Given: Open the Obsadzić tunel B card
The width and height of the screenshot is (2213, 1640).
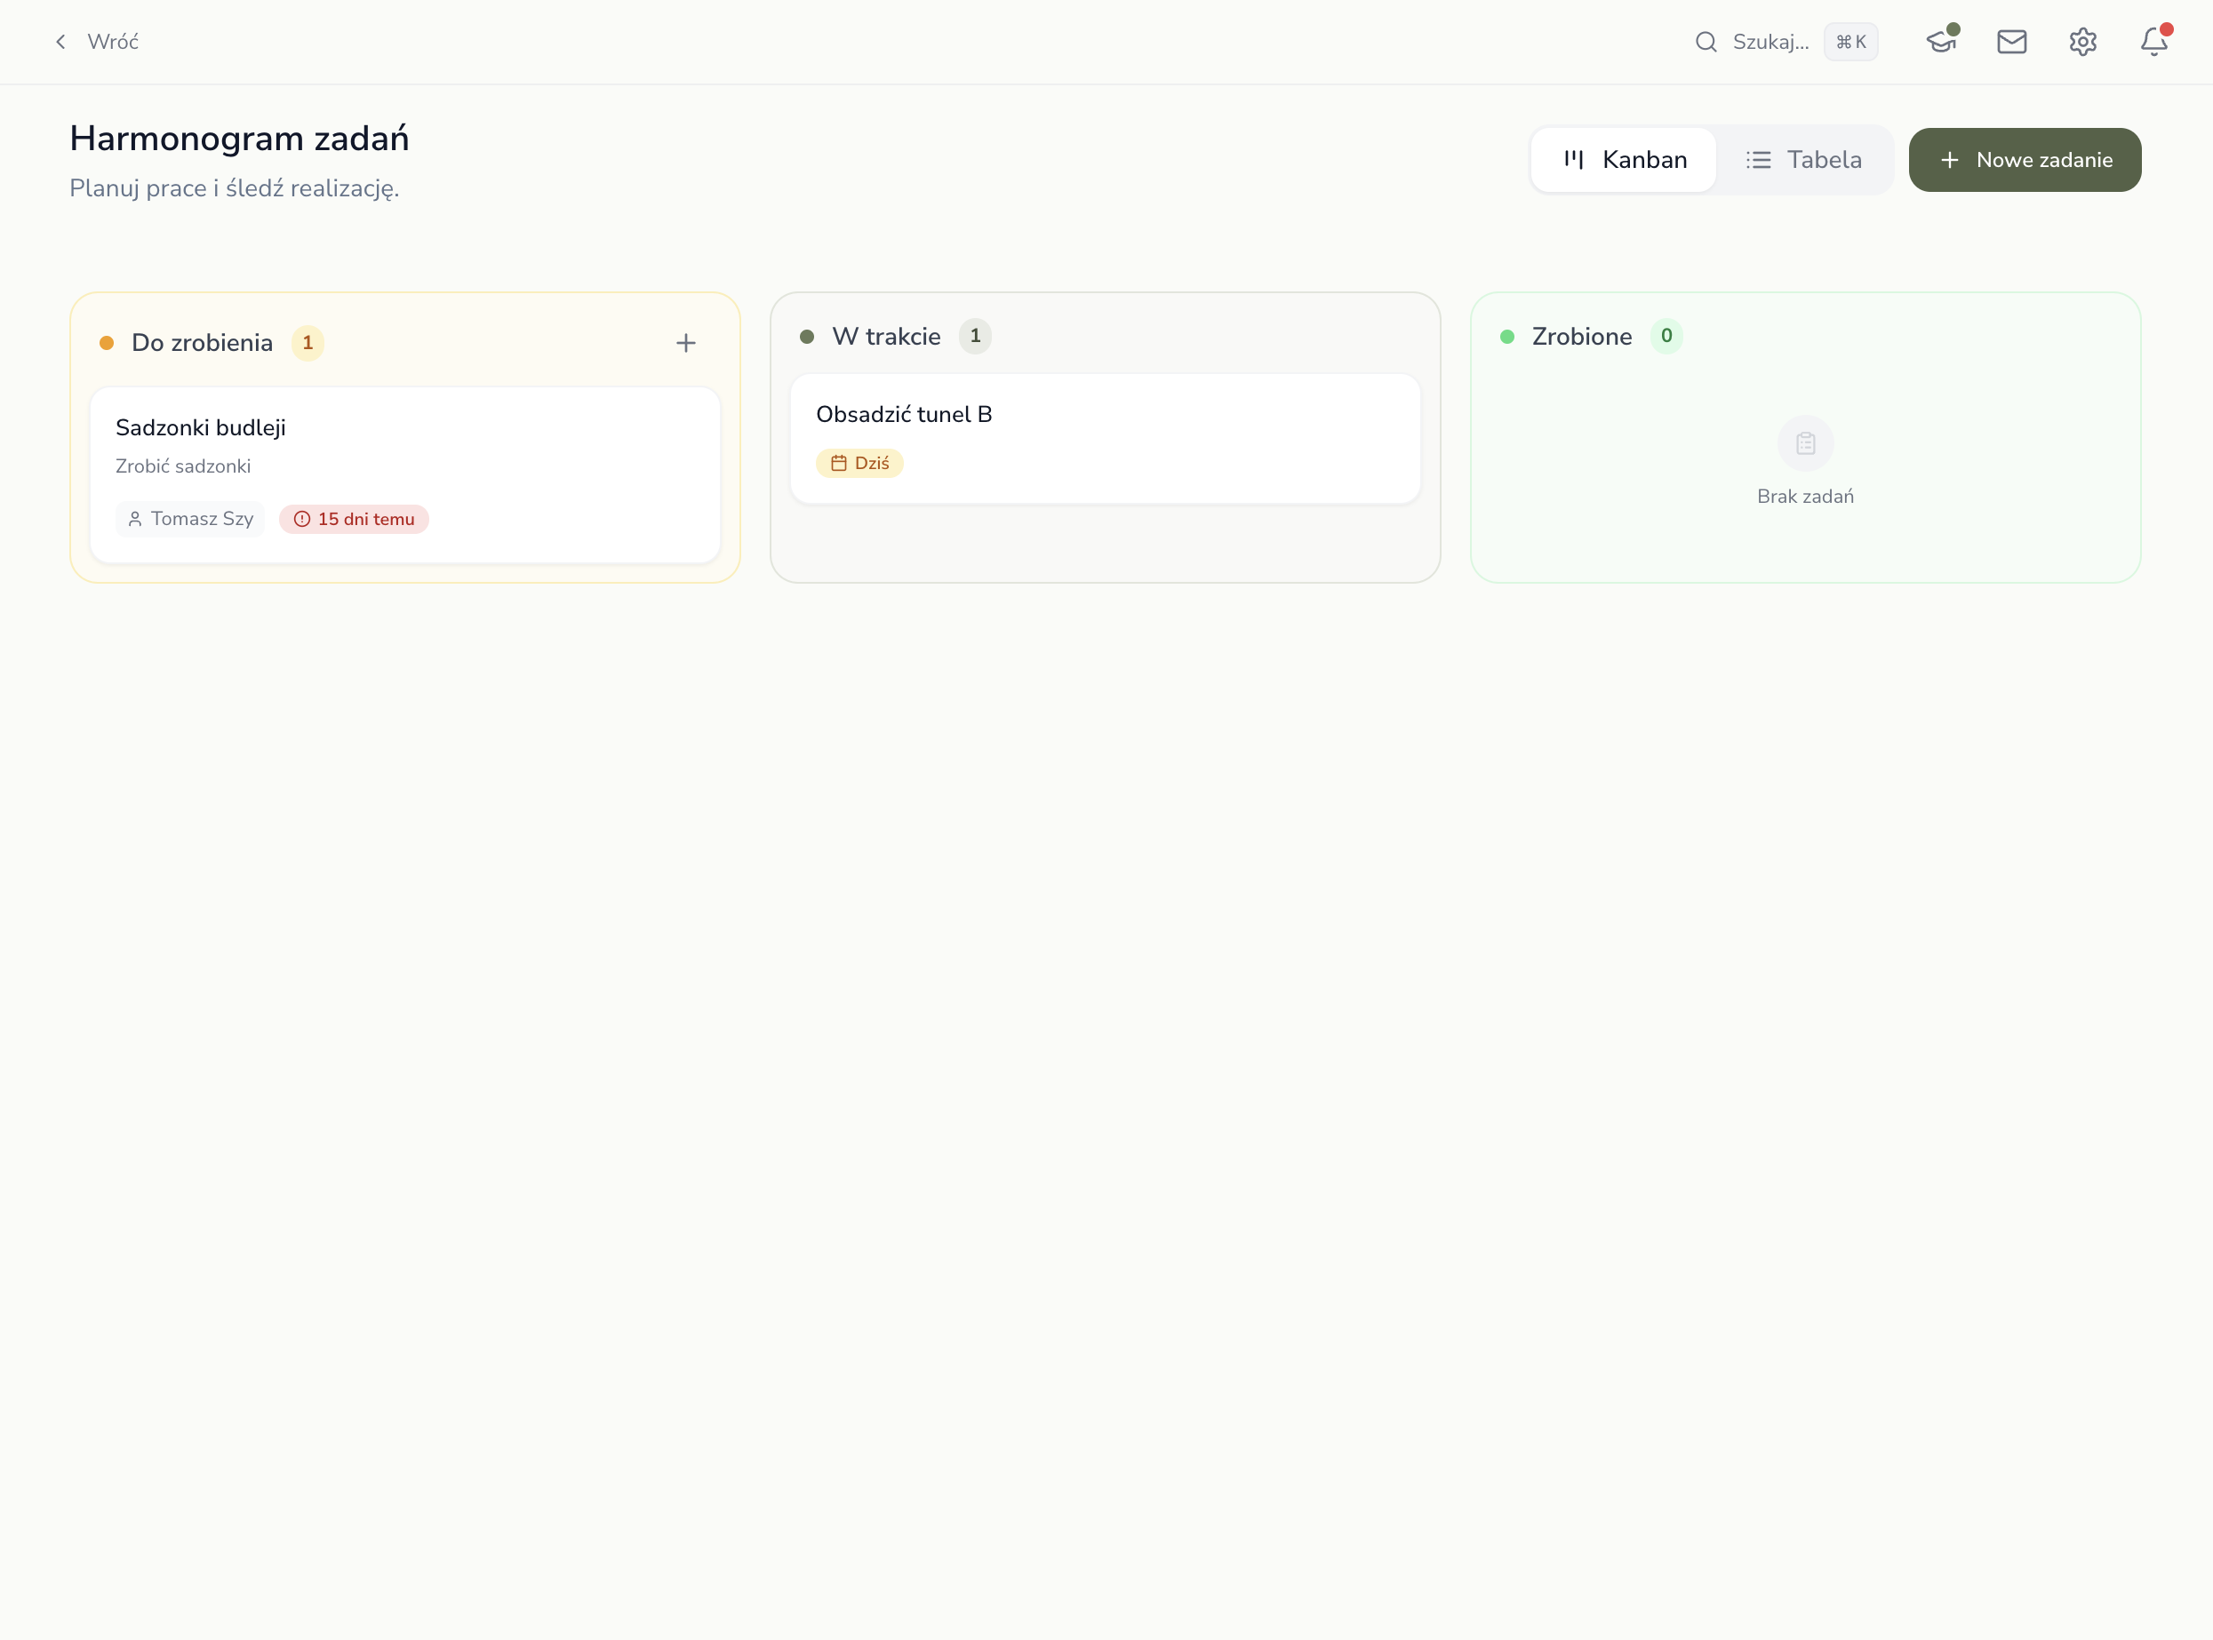Looking at the screenshot, I should pyautogui.click(x=1106, y=439).
